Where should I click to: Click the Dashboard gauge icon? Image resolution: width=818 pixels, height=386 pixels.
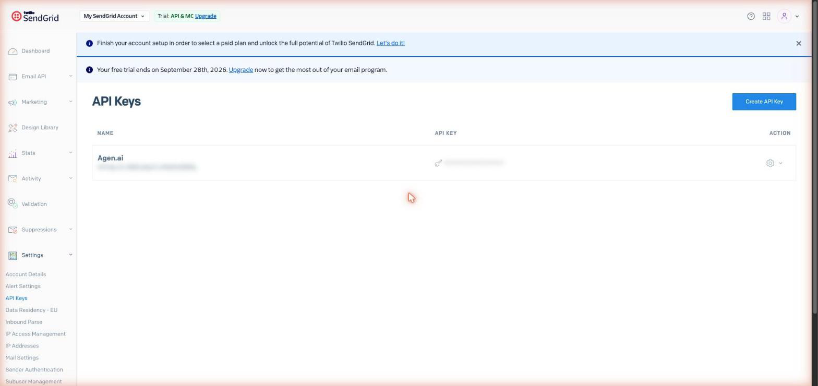point(13,51)
